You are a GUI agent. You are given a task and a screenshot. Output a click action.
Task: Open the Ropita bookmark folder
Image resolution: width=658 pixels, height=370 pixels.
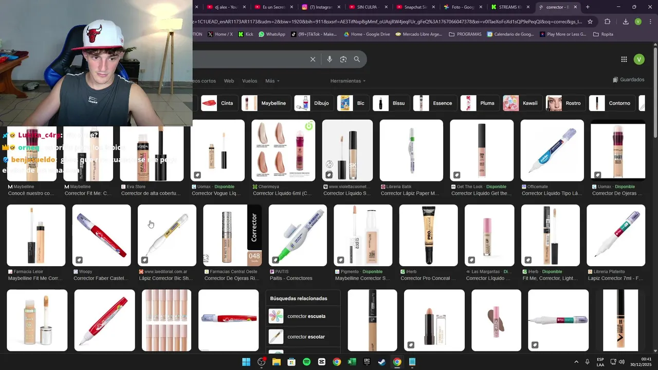click(x=603, y=34)
